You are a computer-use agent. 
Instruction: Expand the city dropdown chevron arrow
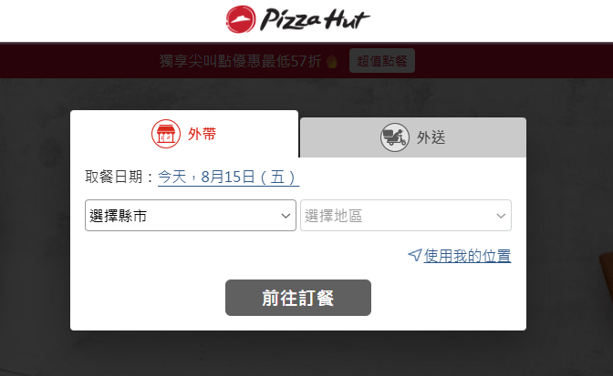point(286,216)
